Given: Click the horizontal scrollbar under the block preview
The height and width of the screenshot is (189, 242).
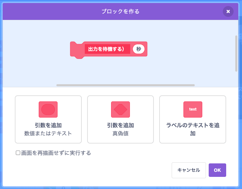Looking at the screenshot, I should pyautogui.click(x=126, y=85).
